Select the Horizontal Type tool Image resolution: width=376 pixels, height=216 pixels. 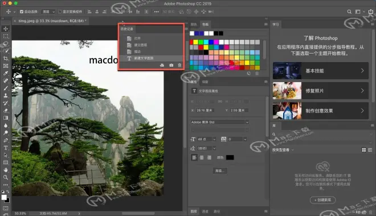[6, 148]
